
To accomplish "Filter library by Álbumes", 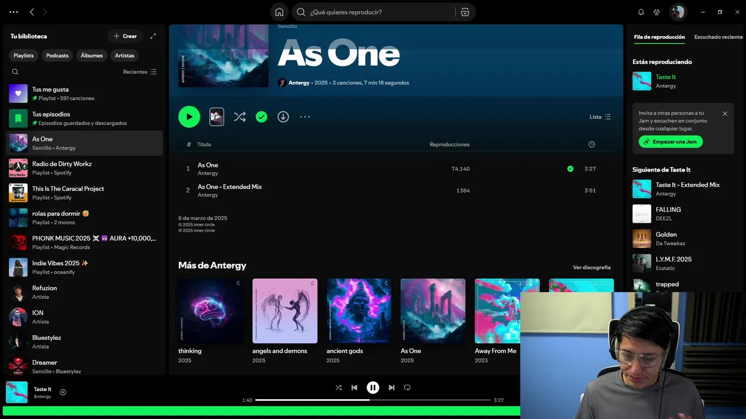I will tap(92, 55).
